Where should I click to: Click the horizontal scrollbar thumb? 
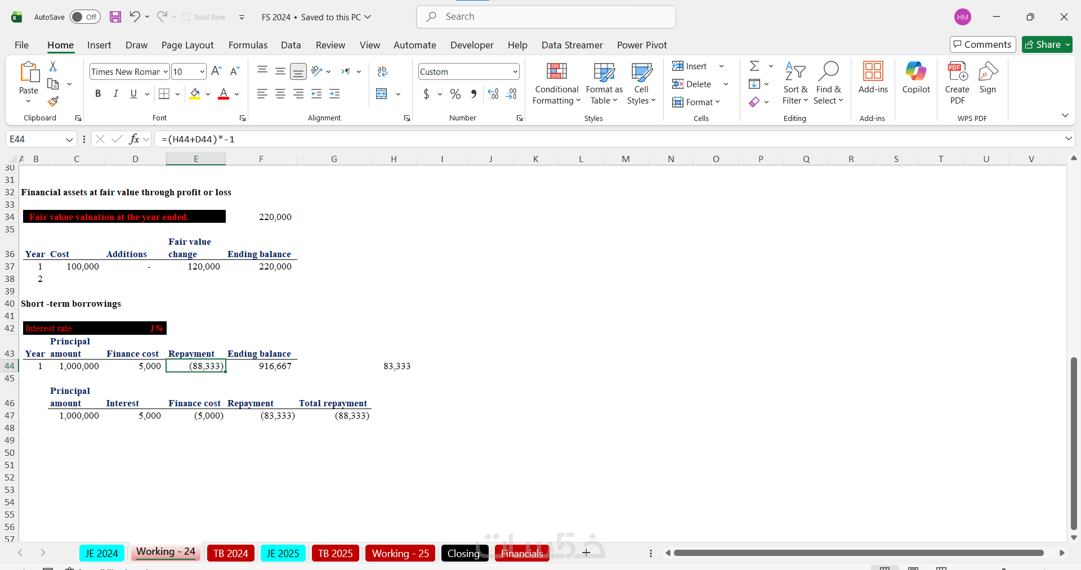pos(859,553)
